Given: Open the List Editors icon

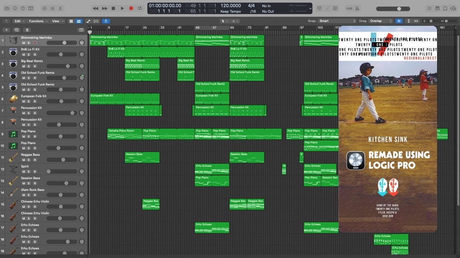Looking at the screenshot, I should coord(429,8).
